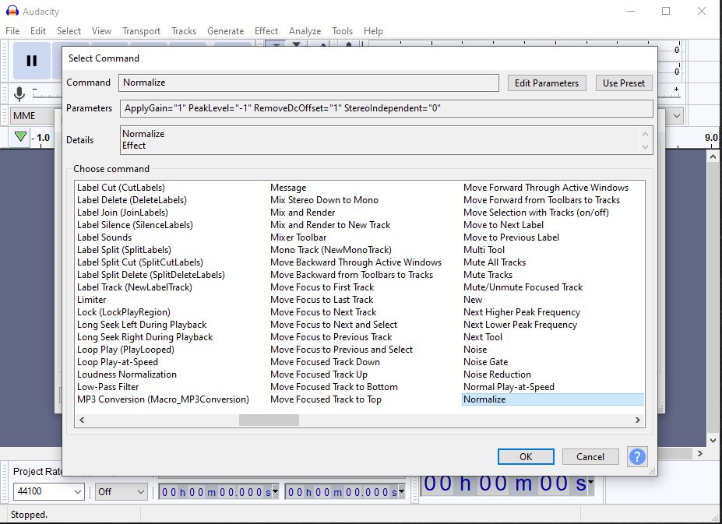Click left arrow of command list scrollbar
Viewport: 722px width, 524px height.
(x=82, y=420)
